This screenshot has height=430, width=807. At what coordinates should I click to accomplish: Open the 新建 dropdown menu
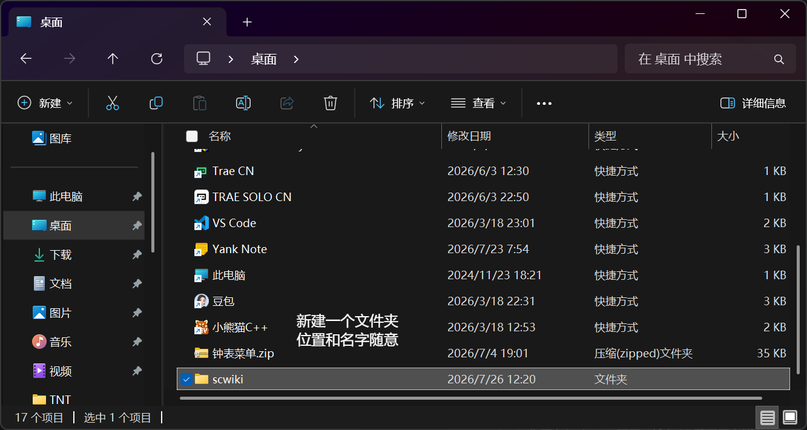(45, 103)
